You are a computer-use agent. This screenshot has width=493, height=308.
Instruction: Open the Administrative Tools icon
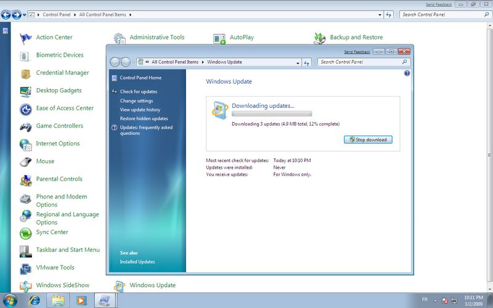[x=120, y=38]
